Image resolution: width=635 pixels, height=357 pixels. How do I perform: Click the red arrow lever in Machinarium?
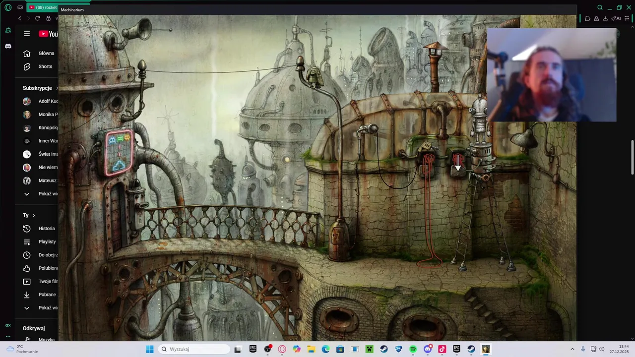(458, 162)
